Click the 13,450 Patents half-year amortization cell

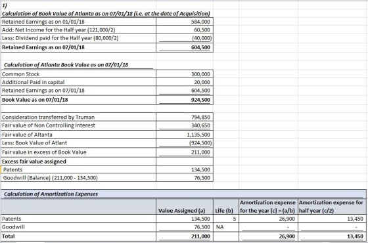(332, 219)
